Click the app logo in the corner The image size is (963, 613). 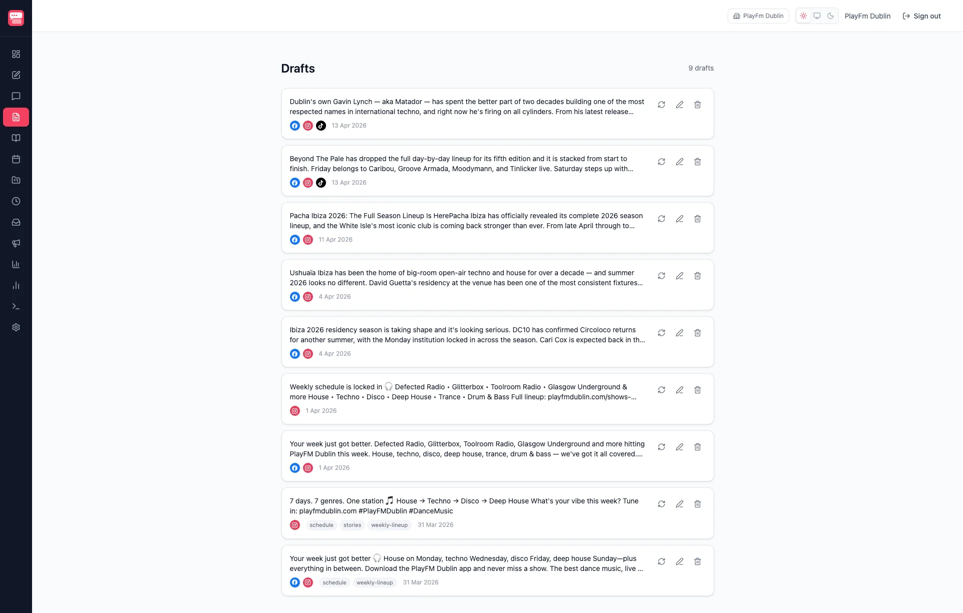coord(16,18)
